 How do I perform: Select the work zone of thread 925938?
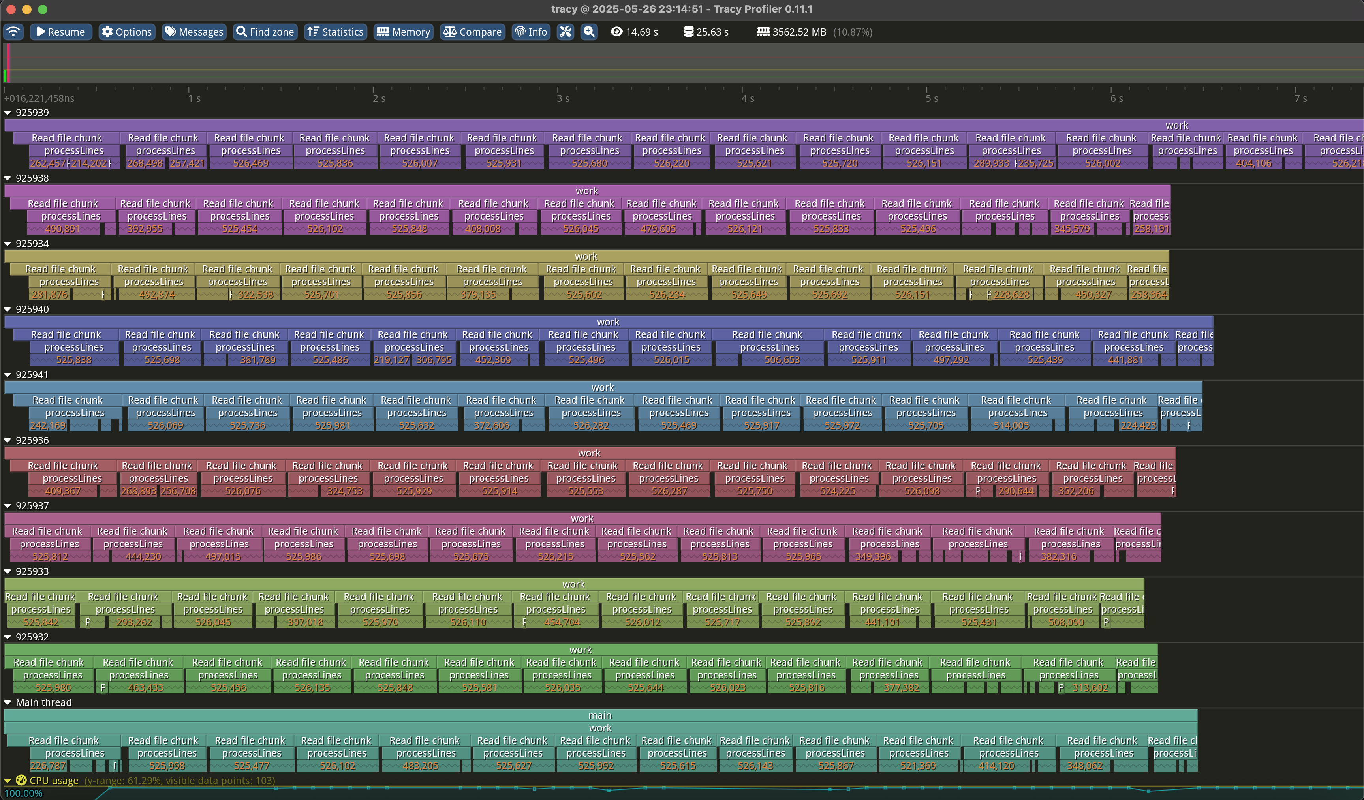click(x=587, y=191)
